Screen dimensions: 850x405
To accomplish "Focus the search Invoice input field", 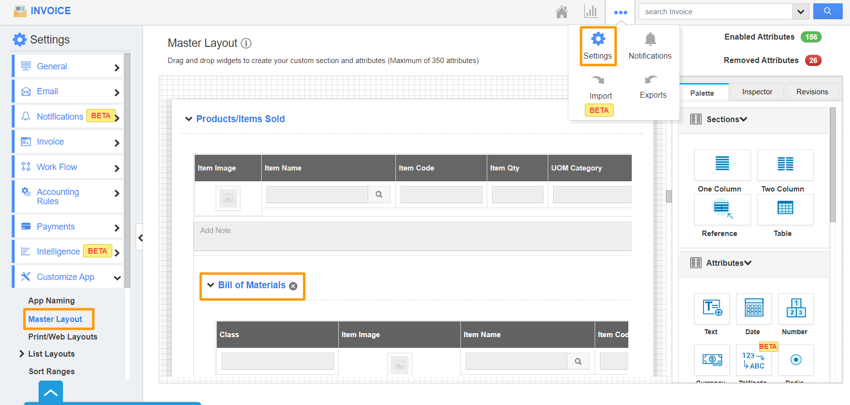I will click(x=715, y=12).
